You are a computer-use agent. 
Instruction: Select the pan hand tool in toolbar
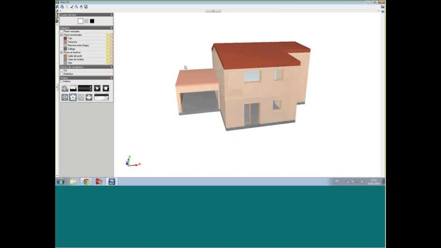(x=81, y=7)
